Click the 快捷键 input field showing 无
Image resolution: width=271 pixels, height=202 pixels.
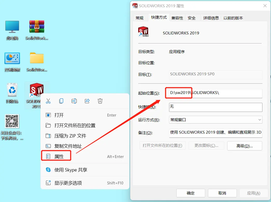pos(216,107)
